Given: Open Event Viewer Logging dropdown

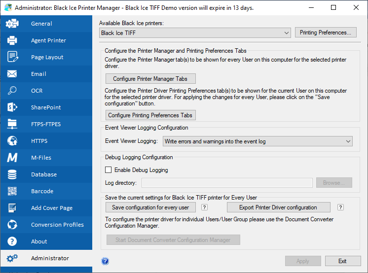Looking at the screenshot, I should click(258, 141).
